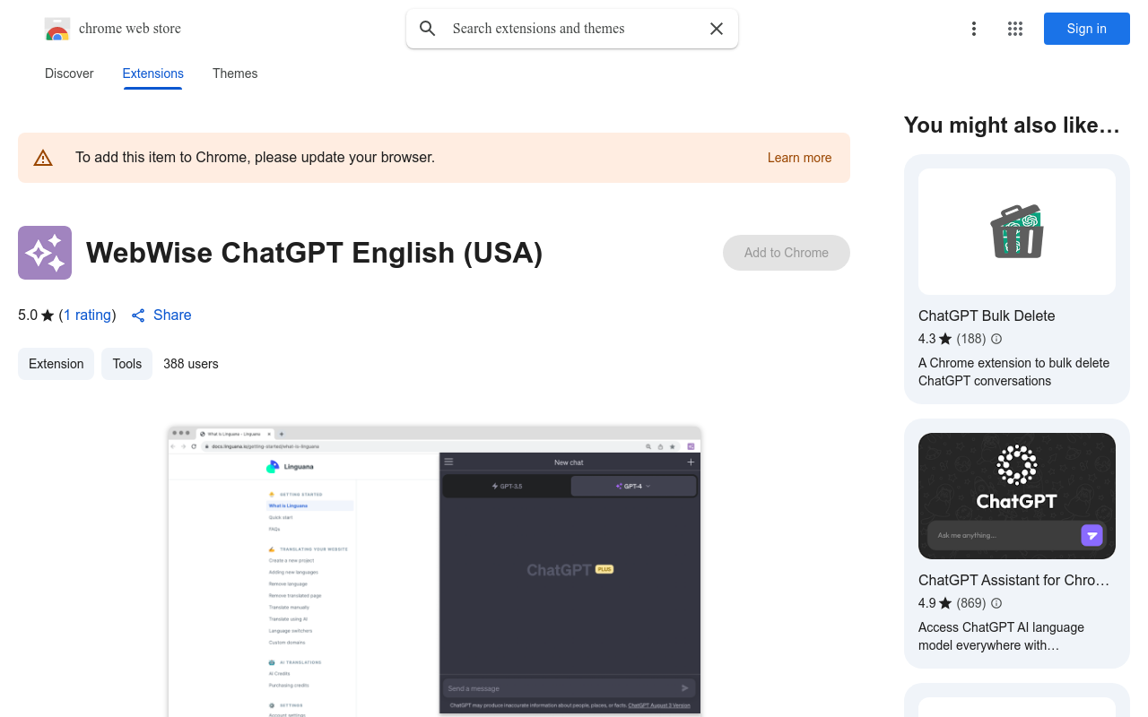Click the browser update warning message text
Image resolution: width=1148 pixels, height=717 pixels.
tap(255, 158)
